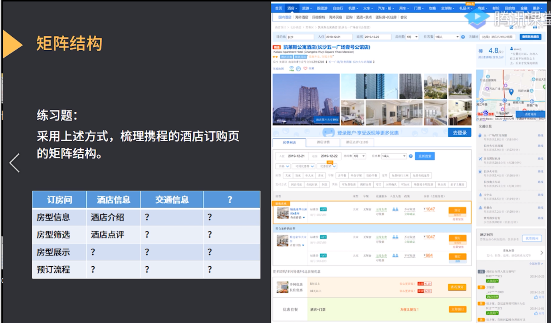The image size is (551, 323).
Task: Click the 海外酒店 sub-navigation link
Action: tap(302, 17)
